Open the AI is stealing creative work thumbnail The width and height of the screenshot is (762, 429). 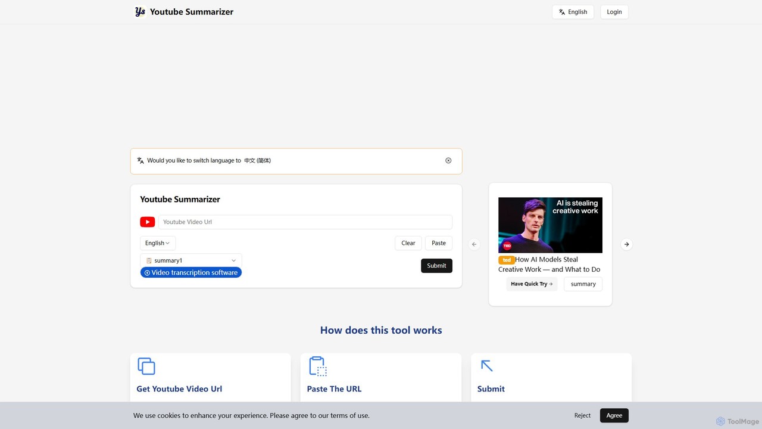coord(550,225)
